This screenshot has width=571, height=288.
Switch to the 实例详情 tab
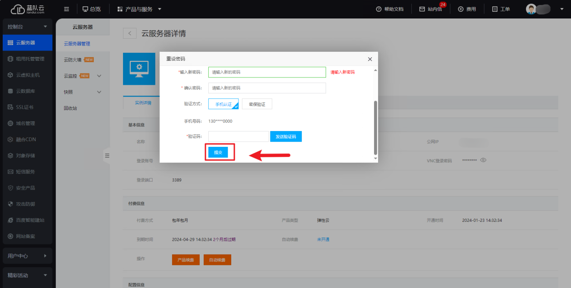click(x=143, y=103)
